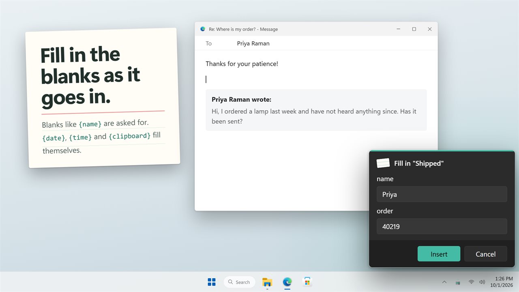Click the "To" label in the message
Image resolution: width=519 pixels, height=292 pixels.
[x=208, y=43]
